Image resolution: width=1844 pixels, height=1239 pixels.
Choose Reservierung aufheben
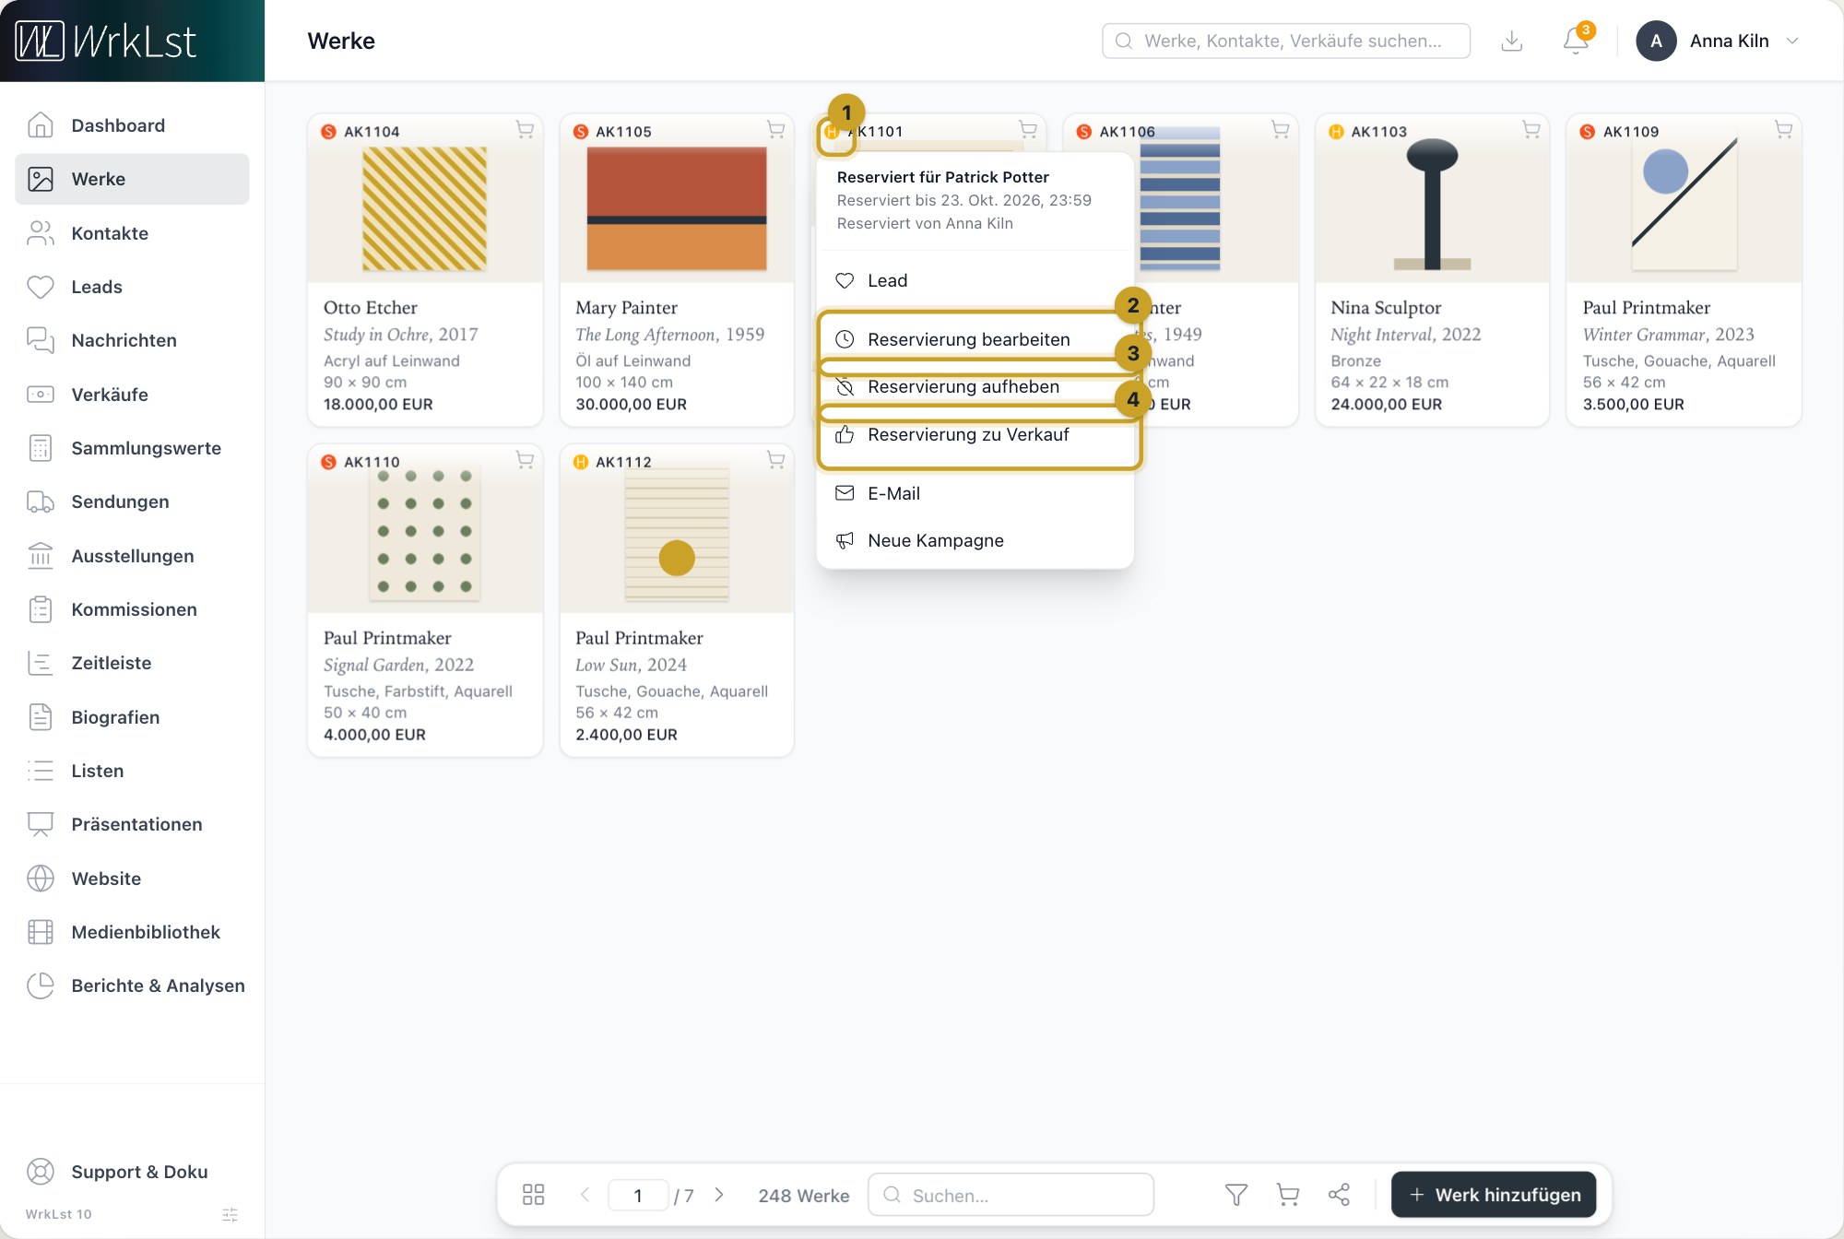[975, 387]
